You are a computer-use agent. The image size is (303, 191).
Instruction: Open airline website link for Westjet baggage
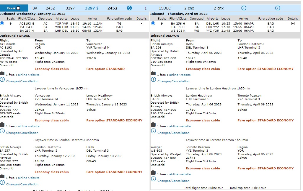tap(180, 174)
